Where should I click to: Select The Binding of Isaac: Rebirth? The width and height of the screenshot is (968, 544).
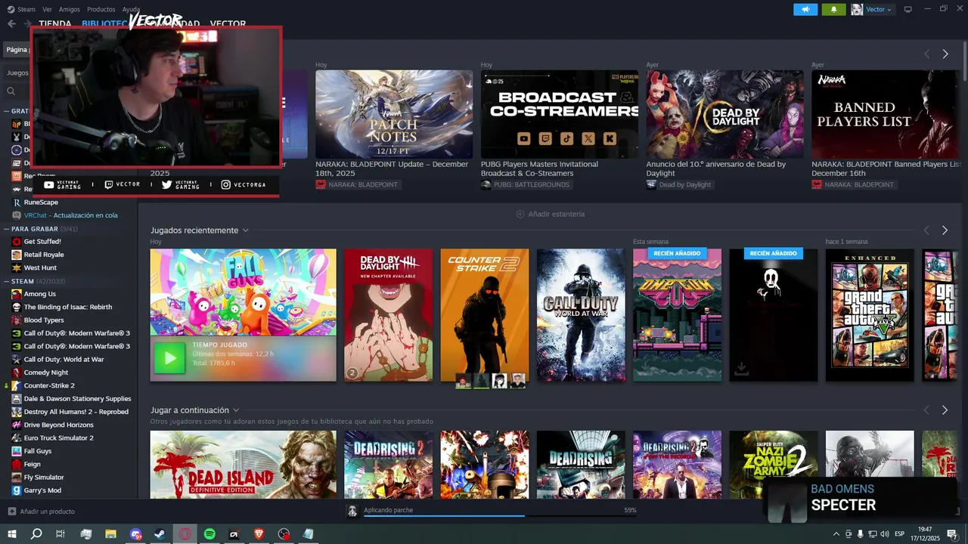[x=68, y=307]
